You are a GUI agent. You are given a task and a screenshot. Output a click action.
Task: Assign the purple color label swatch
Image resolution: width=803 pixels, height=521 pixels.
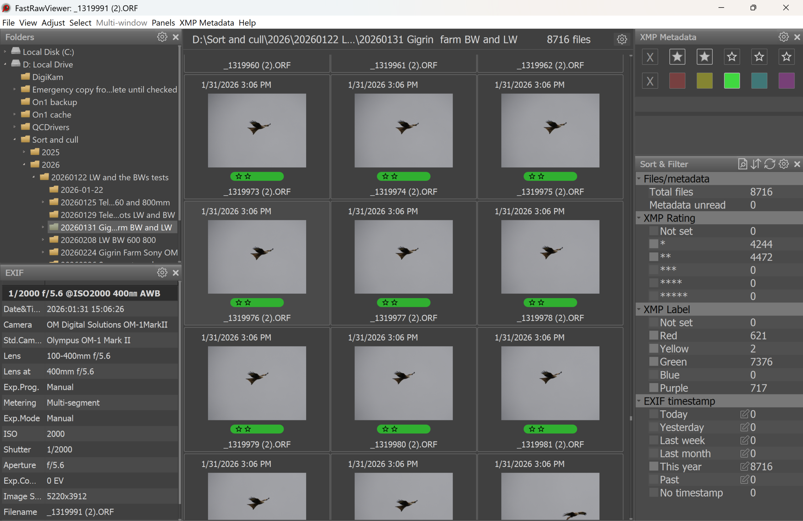pos(786,81)
